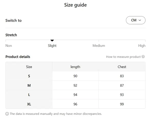Open the CM unit dropdown
This screenshot has width=153, height=120.
(x=135, y=20)
